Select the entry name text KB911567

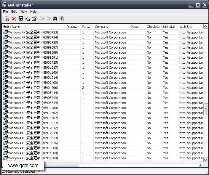pos(33,118)
